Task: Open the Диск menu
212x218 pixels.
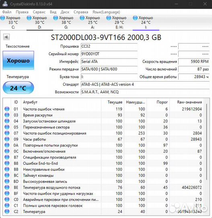Action: tap(65, 12)
